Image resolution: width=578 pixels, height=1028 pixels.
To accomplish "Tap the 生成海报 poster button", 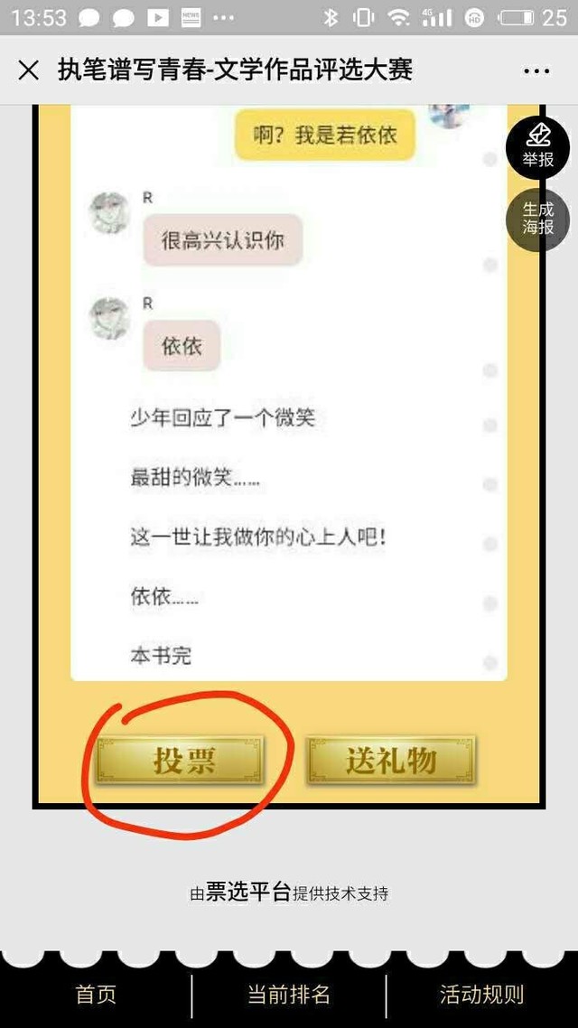I will point(537,219).
